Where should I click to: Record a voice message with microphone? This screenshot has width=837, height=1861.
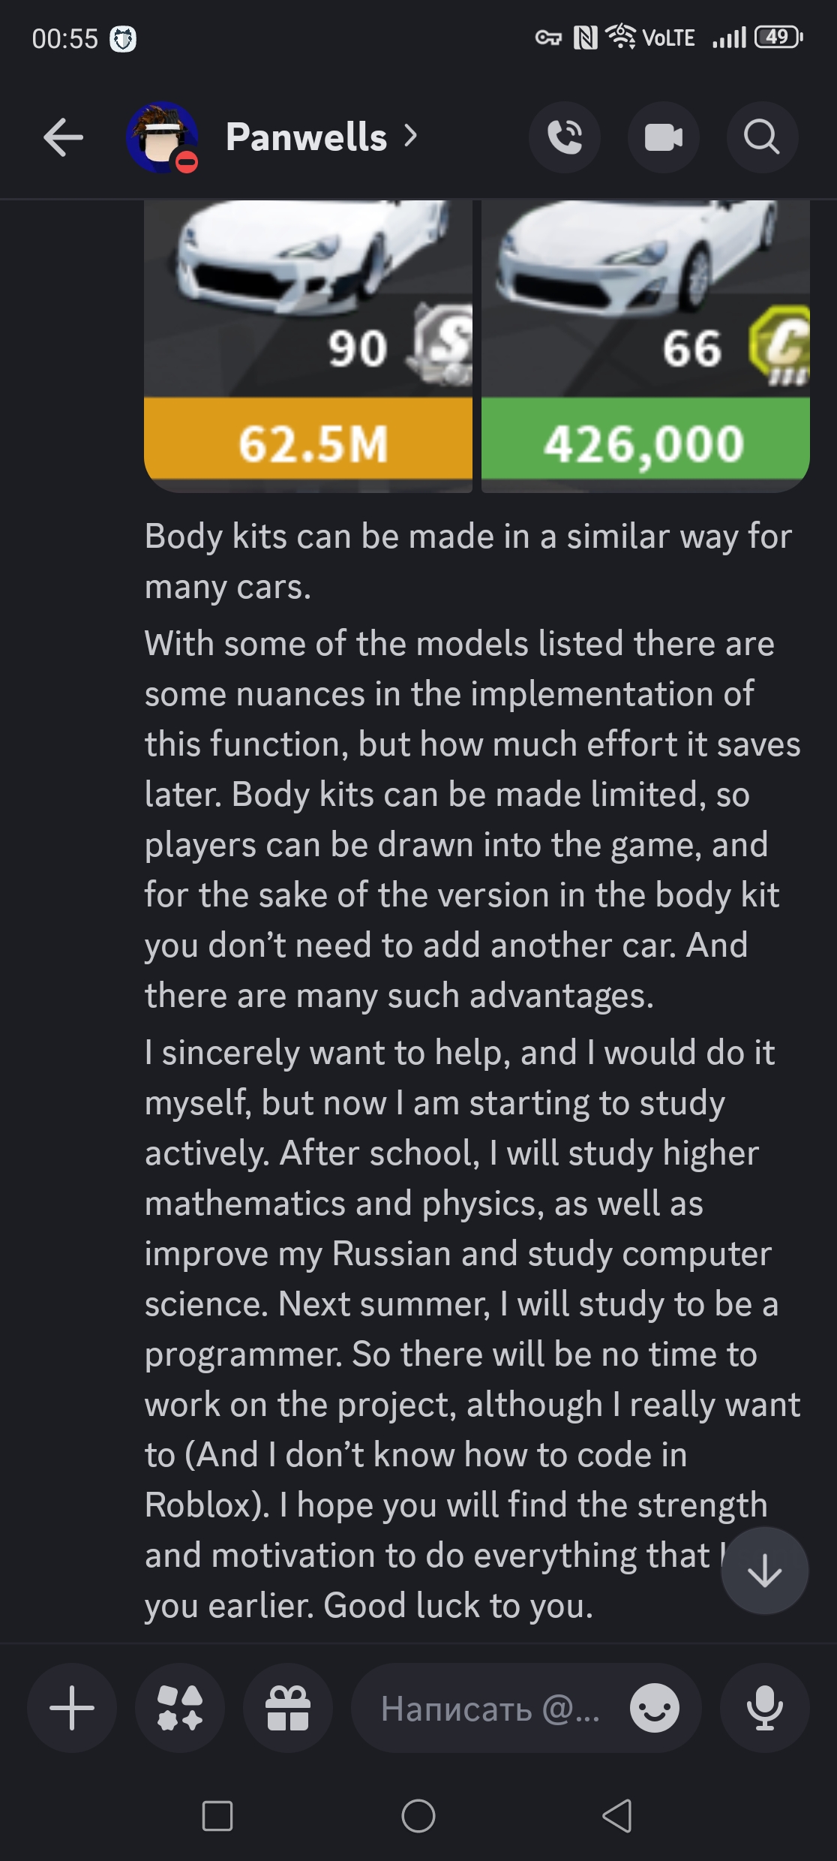pos(764,1708)
